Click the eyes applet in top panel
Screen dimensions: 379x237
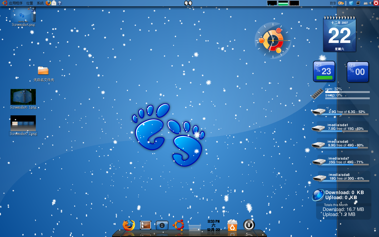point(188,3)
